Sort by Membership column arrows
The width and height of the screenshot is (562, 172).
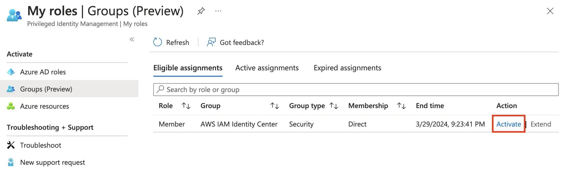click(x=401, y=106)
